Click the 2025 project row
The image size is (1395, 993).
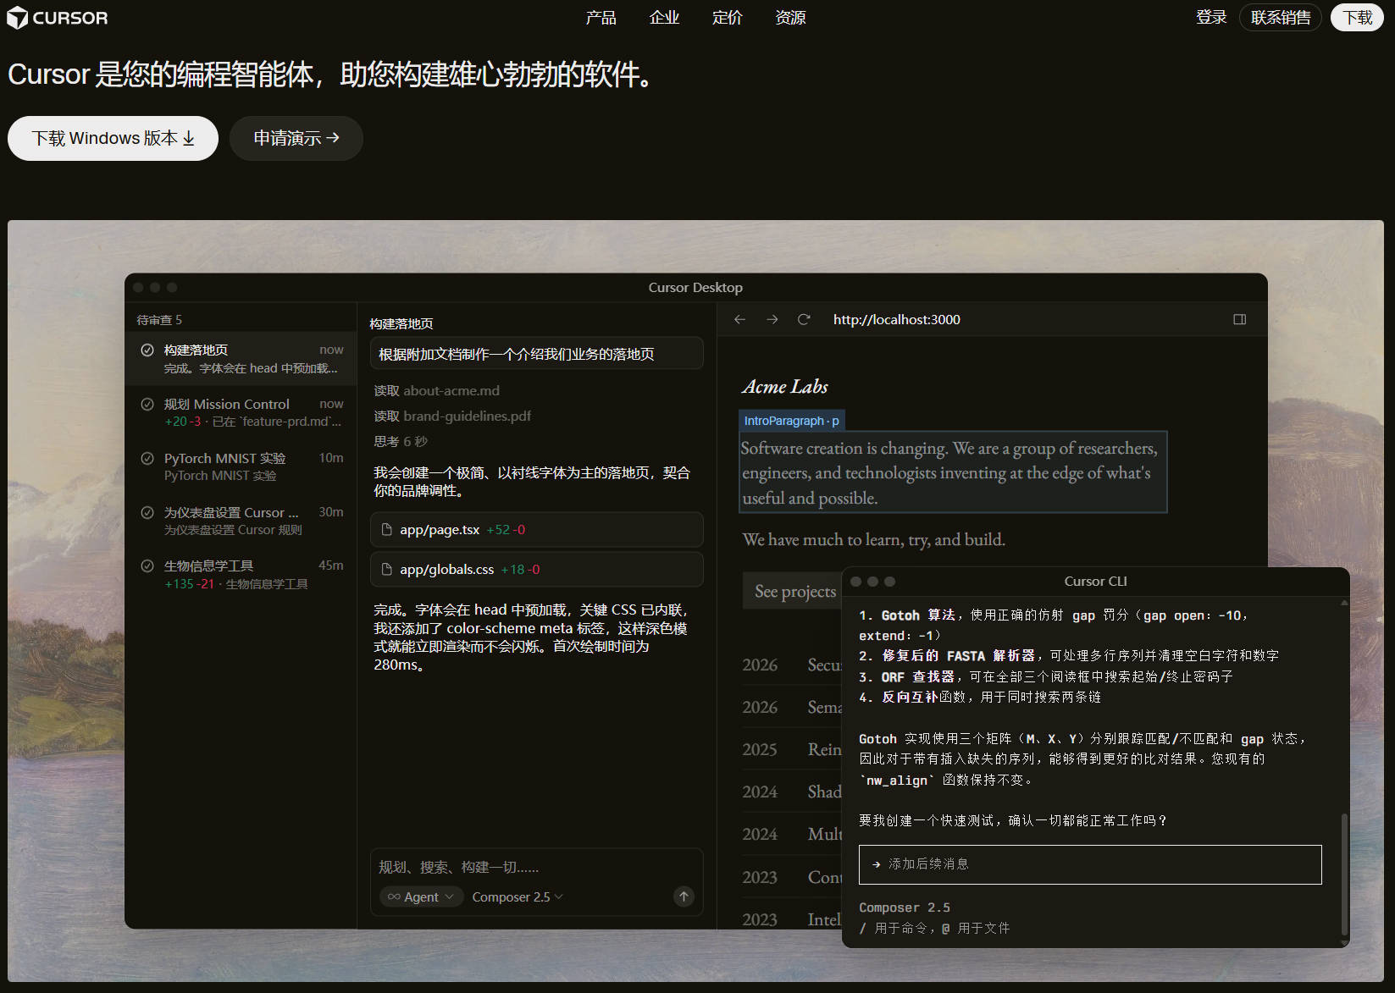coord(792,749)
